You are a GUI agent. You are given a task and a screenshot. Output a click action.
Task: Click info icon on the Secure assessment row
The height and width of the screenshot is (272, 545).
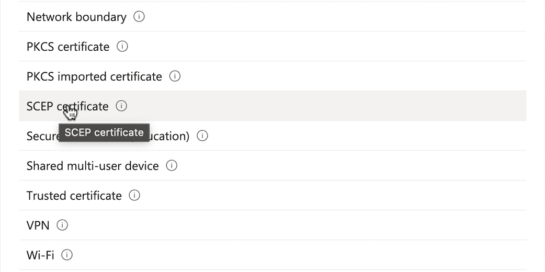[x=202, y=135]
